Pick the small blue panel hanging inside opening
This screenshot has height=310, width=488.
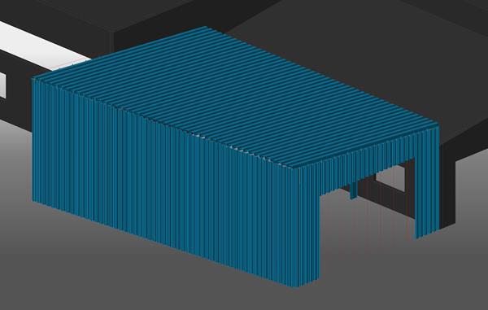pyautogui.click(x=353, y=190)
